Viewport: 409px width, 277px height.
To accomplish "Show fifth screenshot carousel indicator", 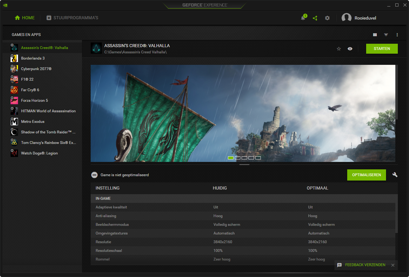I will tap(258, 158).
